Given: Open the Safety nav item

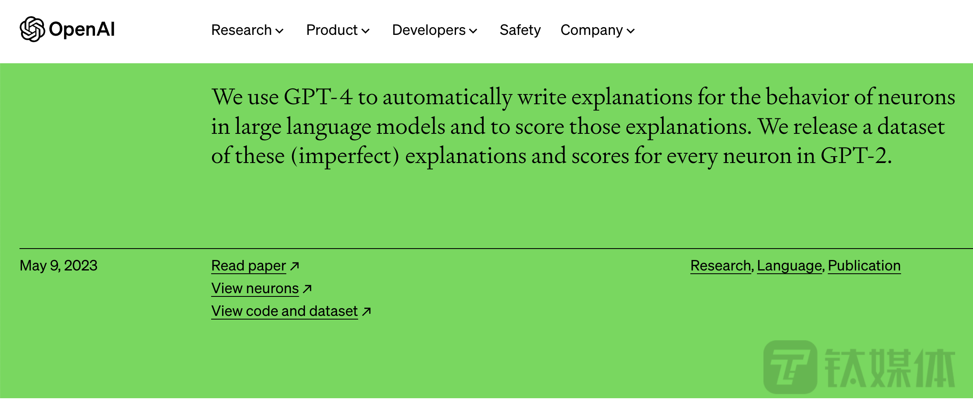Looking at the screenshot, I should (x=520, y=30).
